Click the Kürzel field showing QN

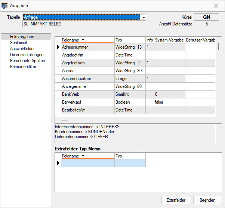point(207,17)
